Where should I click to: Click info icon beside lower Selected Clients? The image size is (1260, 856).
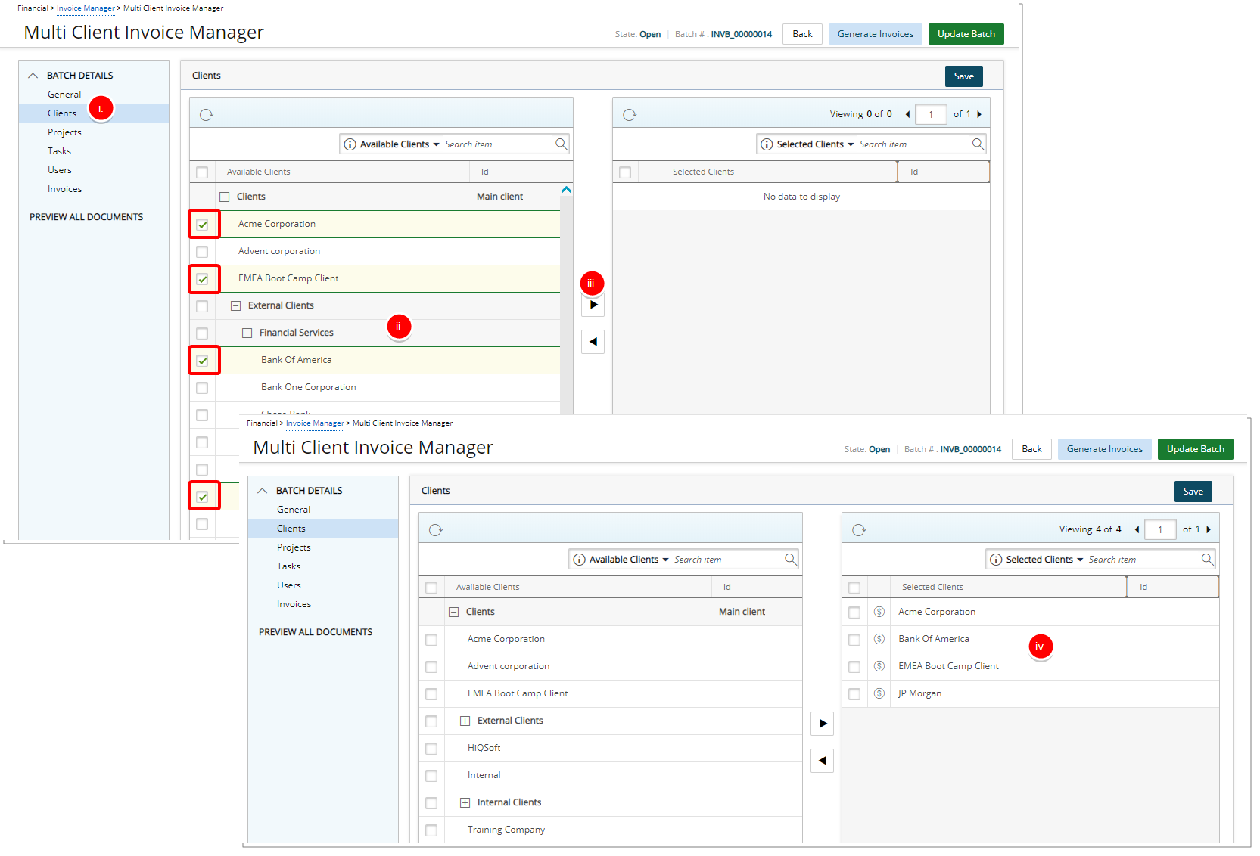996,560
